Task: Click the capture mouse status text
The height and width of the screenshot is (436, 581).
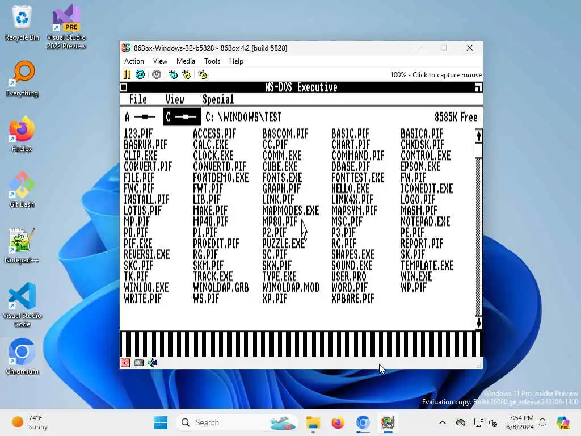Action: pos(436,75)
